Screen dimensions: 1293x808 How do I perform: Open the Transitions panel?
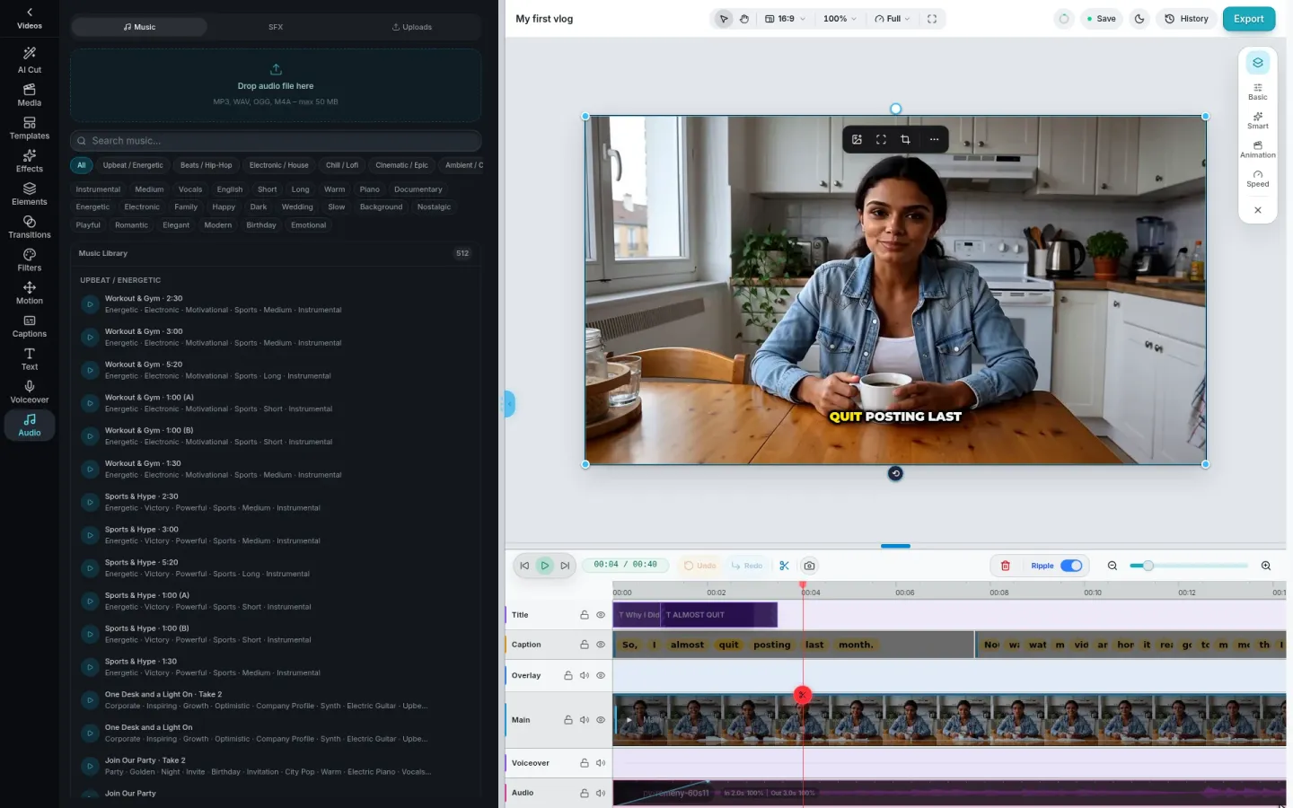point(30,226)
